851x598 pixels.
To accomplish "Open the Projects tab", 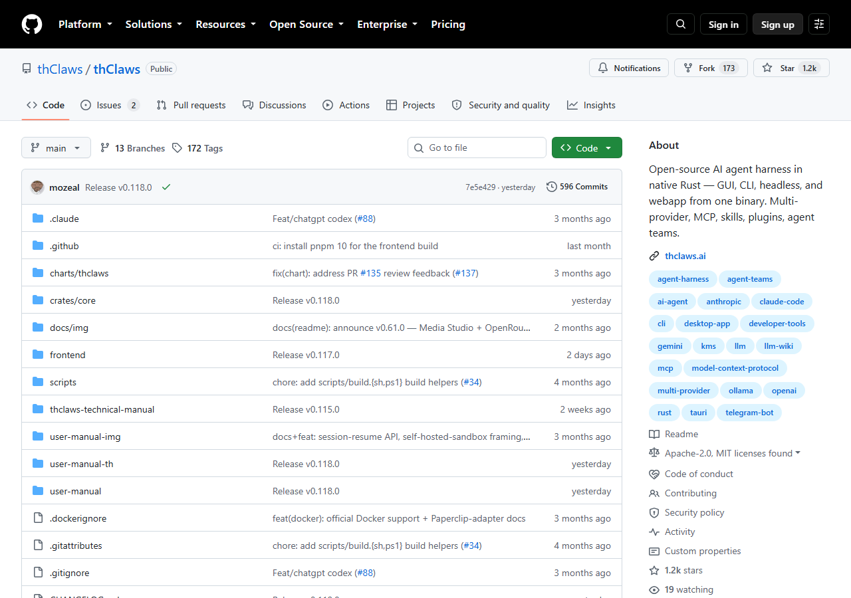I will click(x=410, y=105).
